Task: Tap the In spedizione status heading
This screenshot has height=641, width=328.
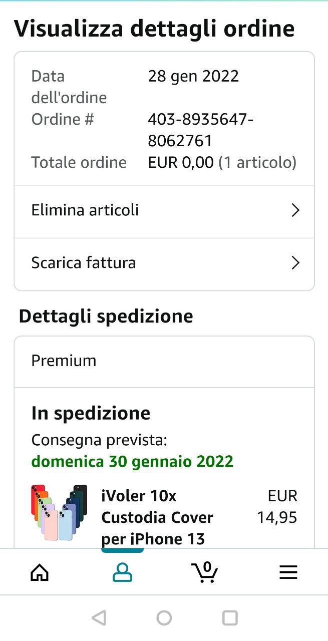Action: (x=91, y=413)
